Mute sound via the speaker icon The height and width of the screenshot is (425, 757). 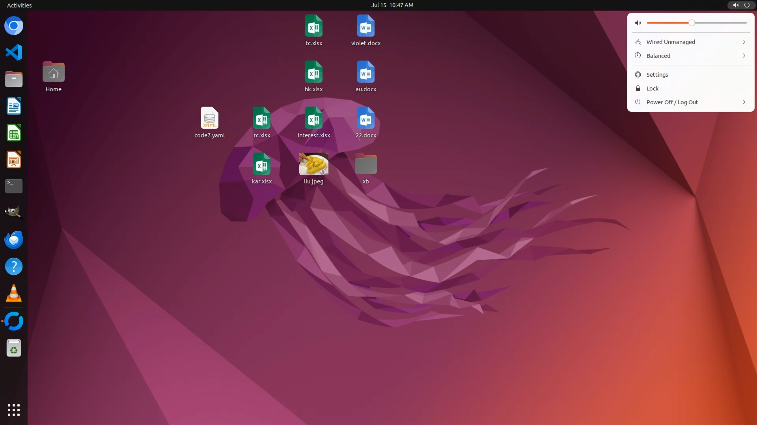coord(638,23)
